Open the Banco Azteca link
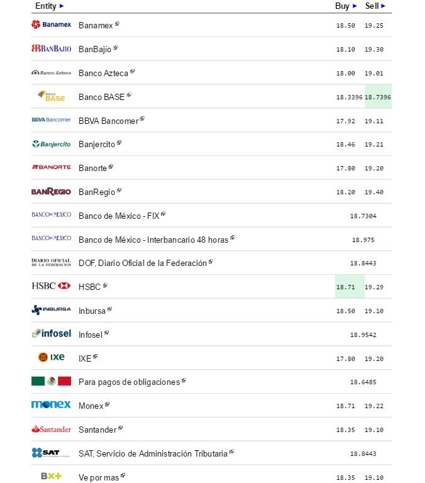This screenshot has width=425, height=483. pyautogui.click(x=103, y=73)
